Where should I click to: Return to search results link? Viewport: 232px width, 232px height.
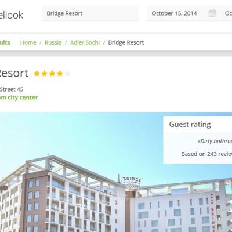pyautogui.click(x=5, y=42)
